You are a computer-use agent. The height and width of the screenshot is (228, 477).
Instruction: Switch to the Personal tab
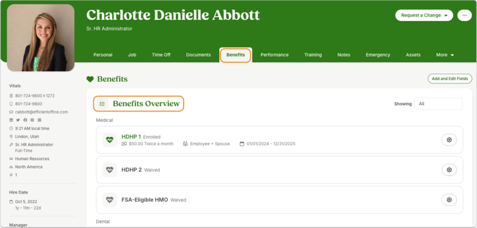[x=103, y=55]
